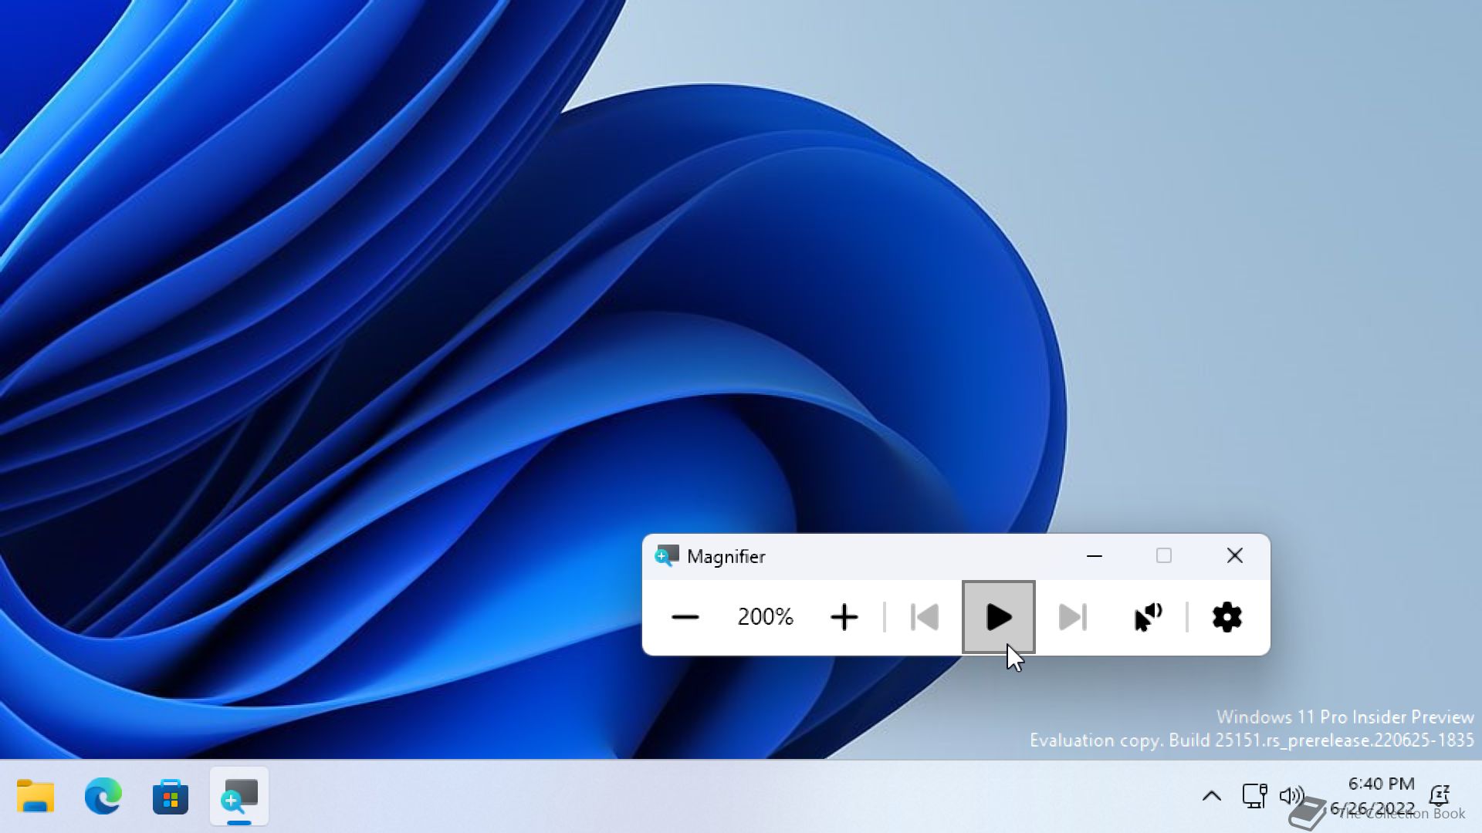Close the Magnifier window

[x=1235, y=556]
